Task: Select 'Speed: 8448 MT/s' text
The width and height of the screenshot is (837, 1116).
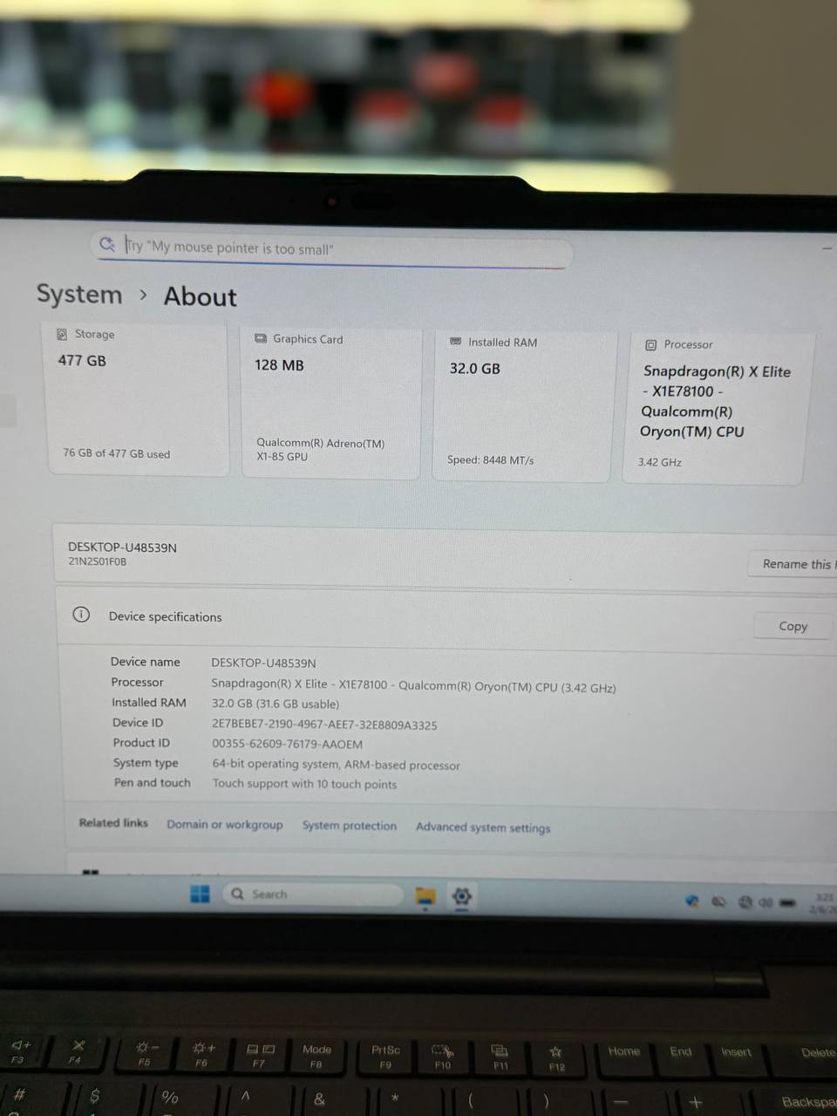Action: [490, 459]
